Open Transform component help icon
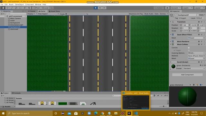The image size is (206, 116). point(199,22)
